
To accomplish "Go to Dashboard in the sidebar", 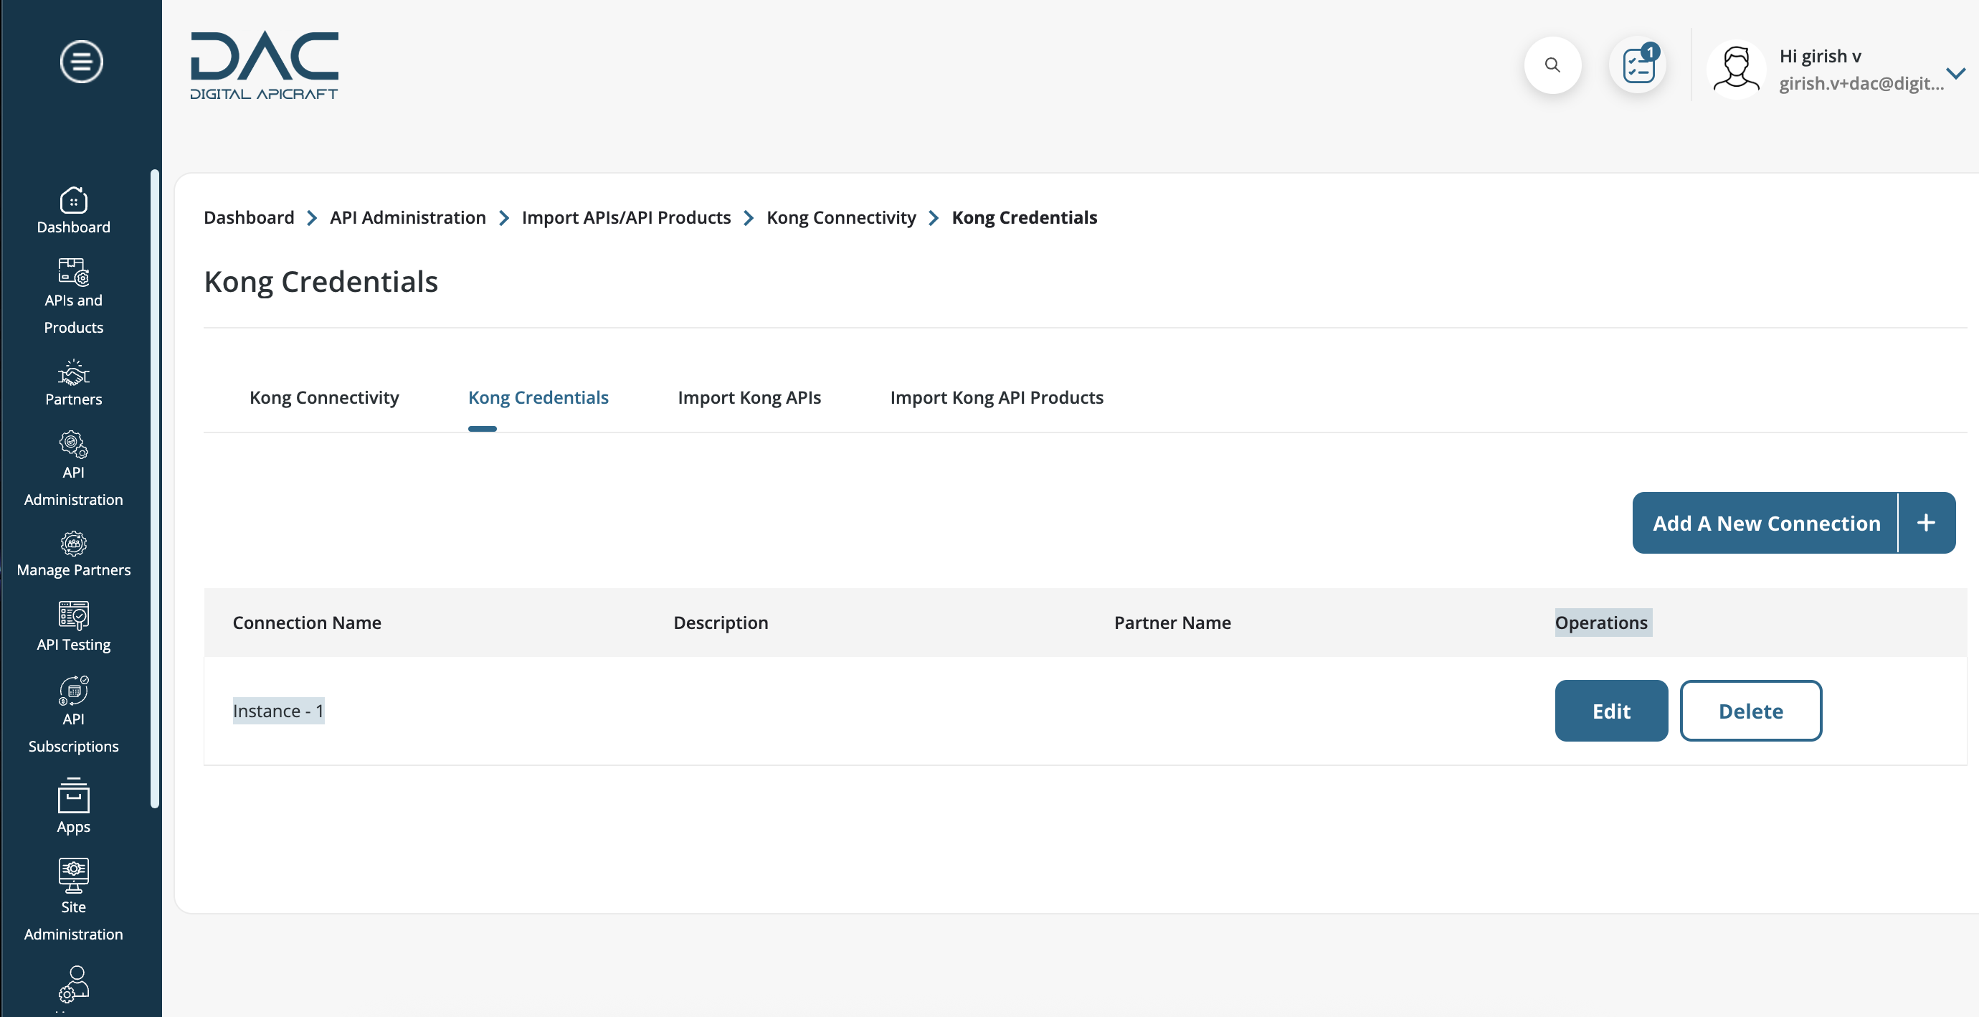I will [x=74, y=211].
